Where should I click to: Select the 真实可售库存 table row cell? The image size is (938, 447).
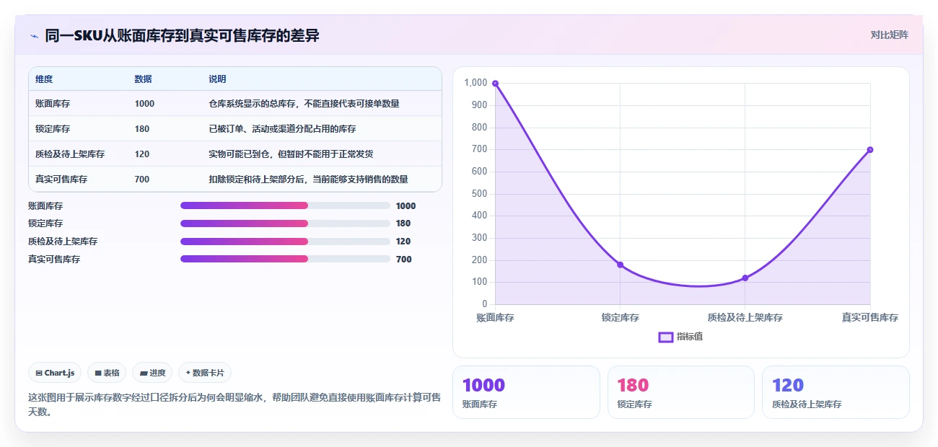[61, 180]
